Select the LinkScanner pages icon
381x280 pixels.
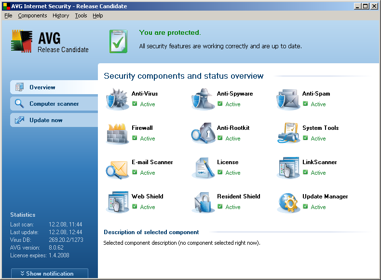[x=288, y=168]
